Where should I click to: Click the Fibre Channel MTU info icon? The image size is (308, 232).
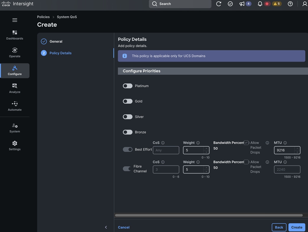[285, 162]
